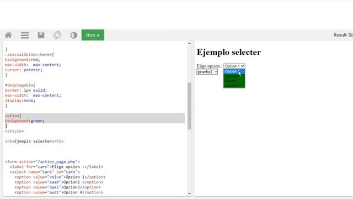Open the hamburger menu icon
This screenshot has width=353, height=199.
[25, 35]
